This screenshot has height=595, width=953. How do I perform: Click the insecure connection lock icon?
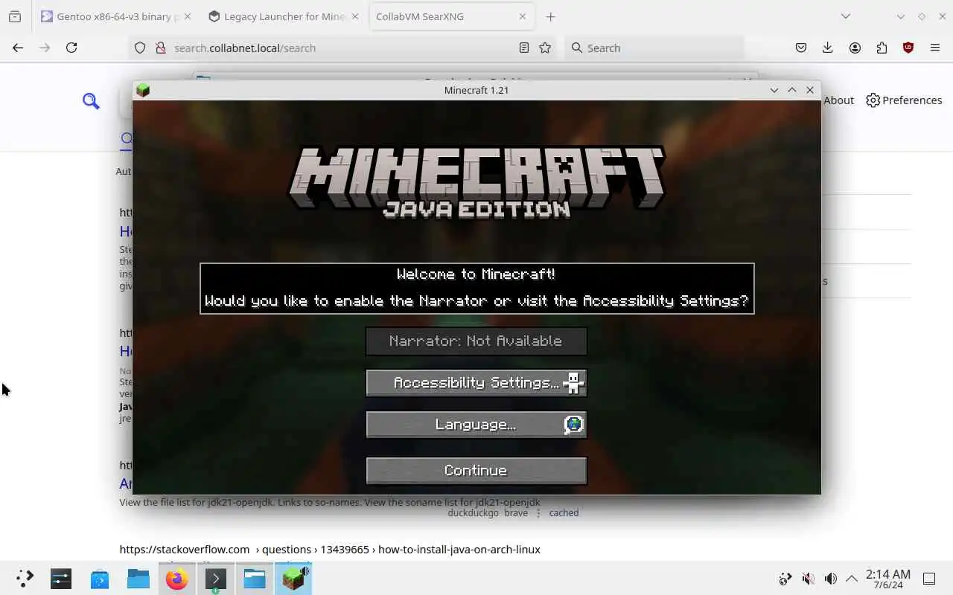tap(160, 48)
